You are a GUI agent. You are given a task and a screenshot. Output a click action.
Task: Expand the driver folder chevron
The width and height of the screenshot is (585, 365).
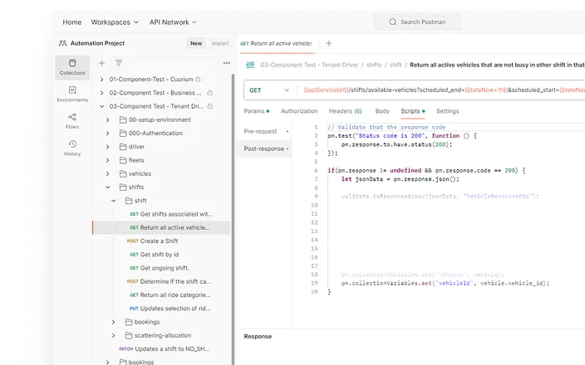107,147
